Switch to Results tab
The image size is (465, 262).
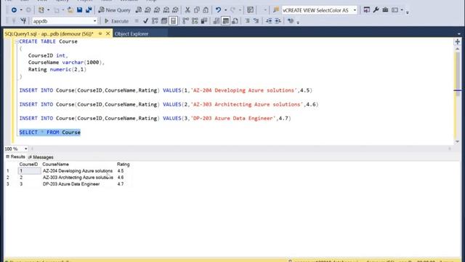coord(15,157)
